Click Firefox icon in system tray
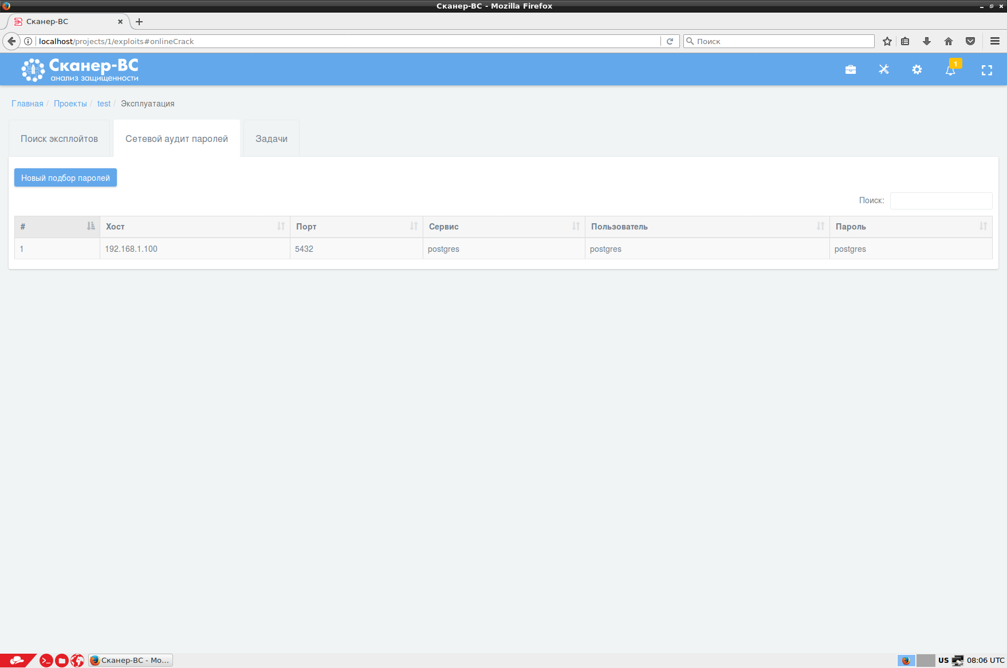1007x668 pixels. [906, 661]
